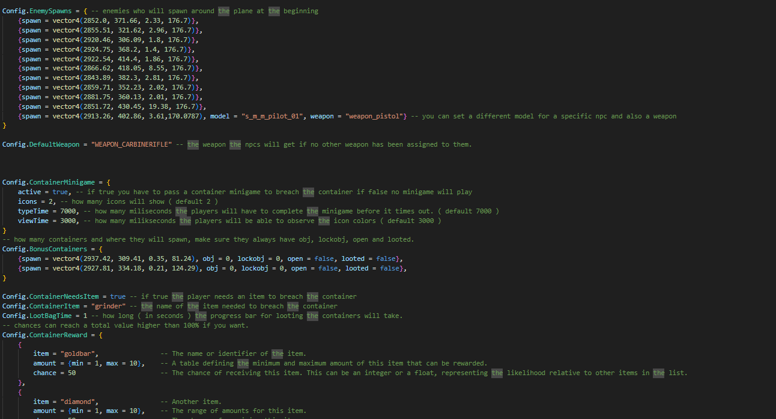776x419 pixels.
Task: Click the "goldbar" item string
Action: (79, 353)
